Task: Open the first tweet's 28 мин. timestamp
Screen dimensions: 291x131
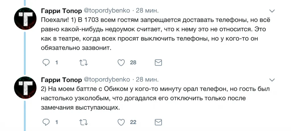Action: pyautogui.click(x=147, y=11)
